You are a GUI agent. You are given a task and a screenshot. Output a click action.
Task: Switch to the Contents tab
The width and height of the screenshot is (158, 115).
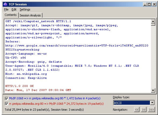pos(10,15)
